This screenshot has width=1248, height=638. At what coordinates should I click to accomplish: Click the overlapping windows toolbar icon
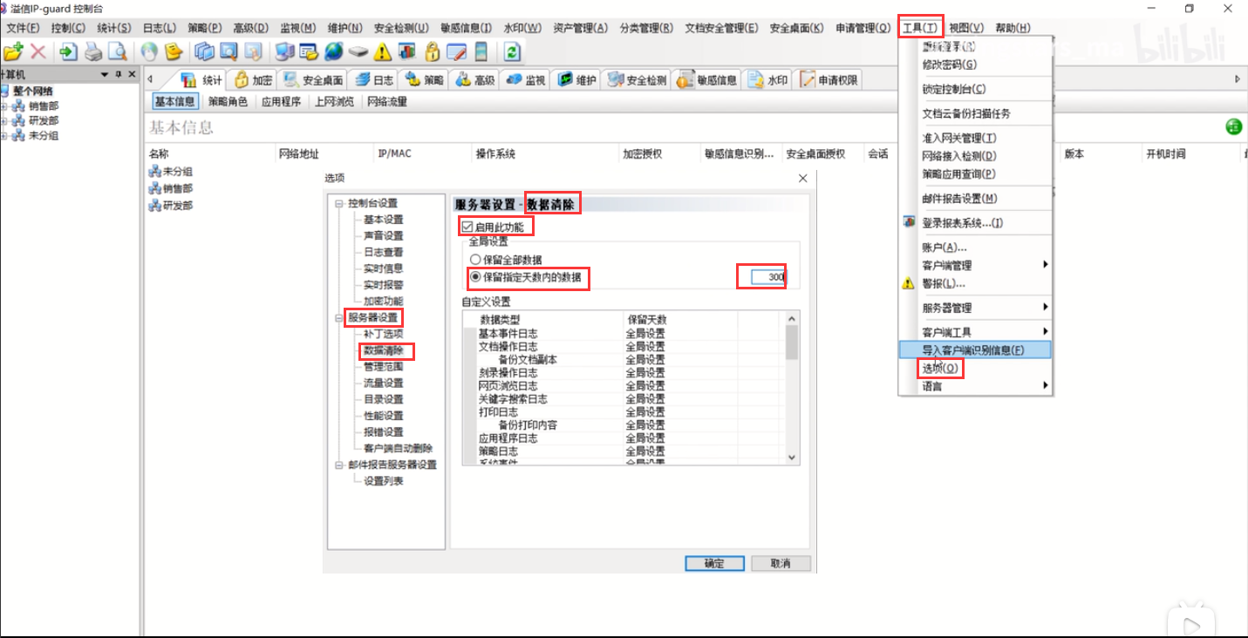click(204, 52)
